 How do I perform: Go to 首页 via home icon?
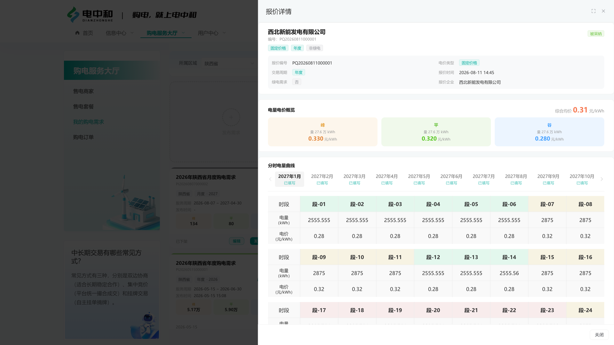[x=77, y=33]
